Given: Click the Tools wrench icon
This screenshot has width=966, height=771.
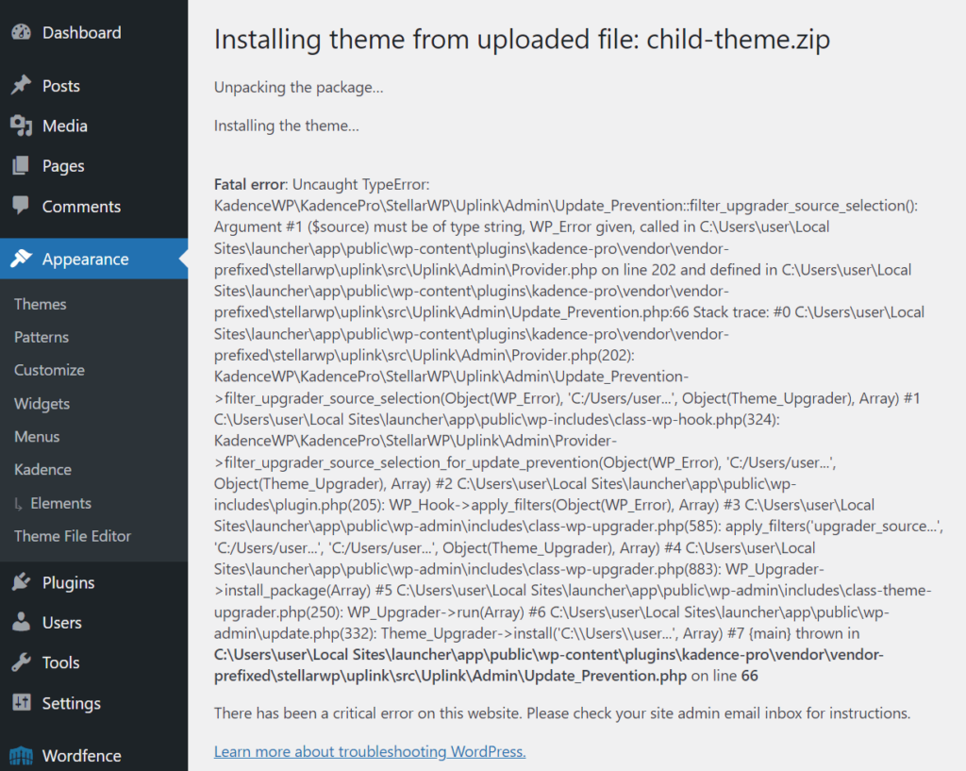Looking at the screenshot, I should [x=21, y=662].
